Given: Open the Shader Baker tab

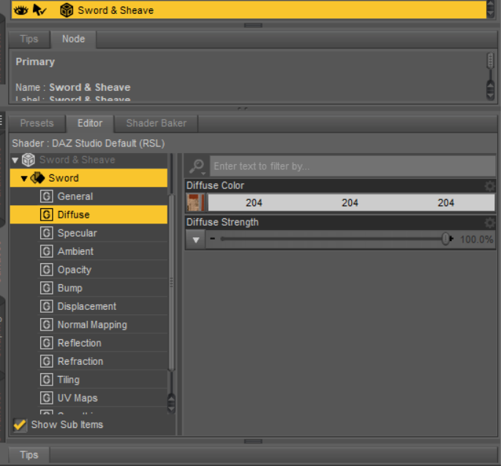Looking at the screenshot, I should (157, 124).
